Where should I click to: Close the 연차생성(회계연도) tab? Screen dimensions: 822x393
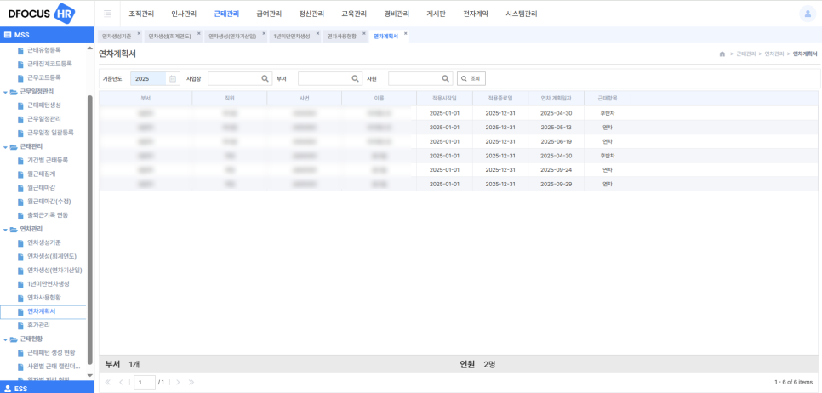tap(199, 33)
